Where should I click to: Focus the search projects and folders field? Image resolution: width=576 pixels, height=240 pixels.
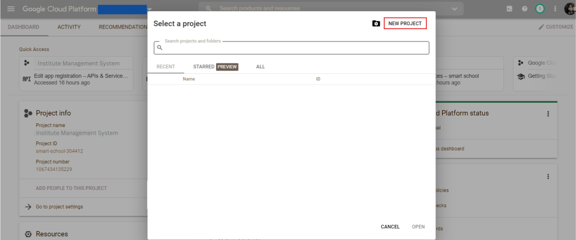[292, 48]
